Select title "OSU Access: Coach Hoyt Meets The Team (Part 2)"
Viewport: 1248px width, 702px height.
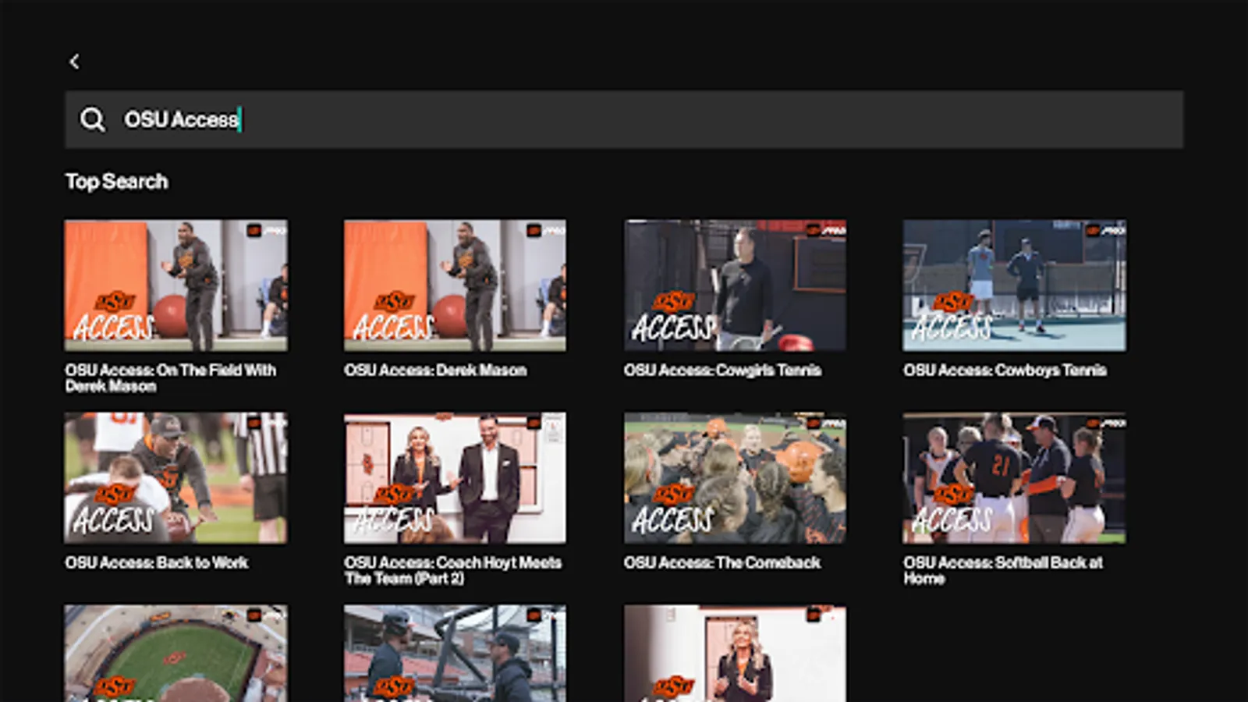pyautogui.click(x=453, y=570)
